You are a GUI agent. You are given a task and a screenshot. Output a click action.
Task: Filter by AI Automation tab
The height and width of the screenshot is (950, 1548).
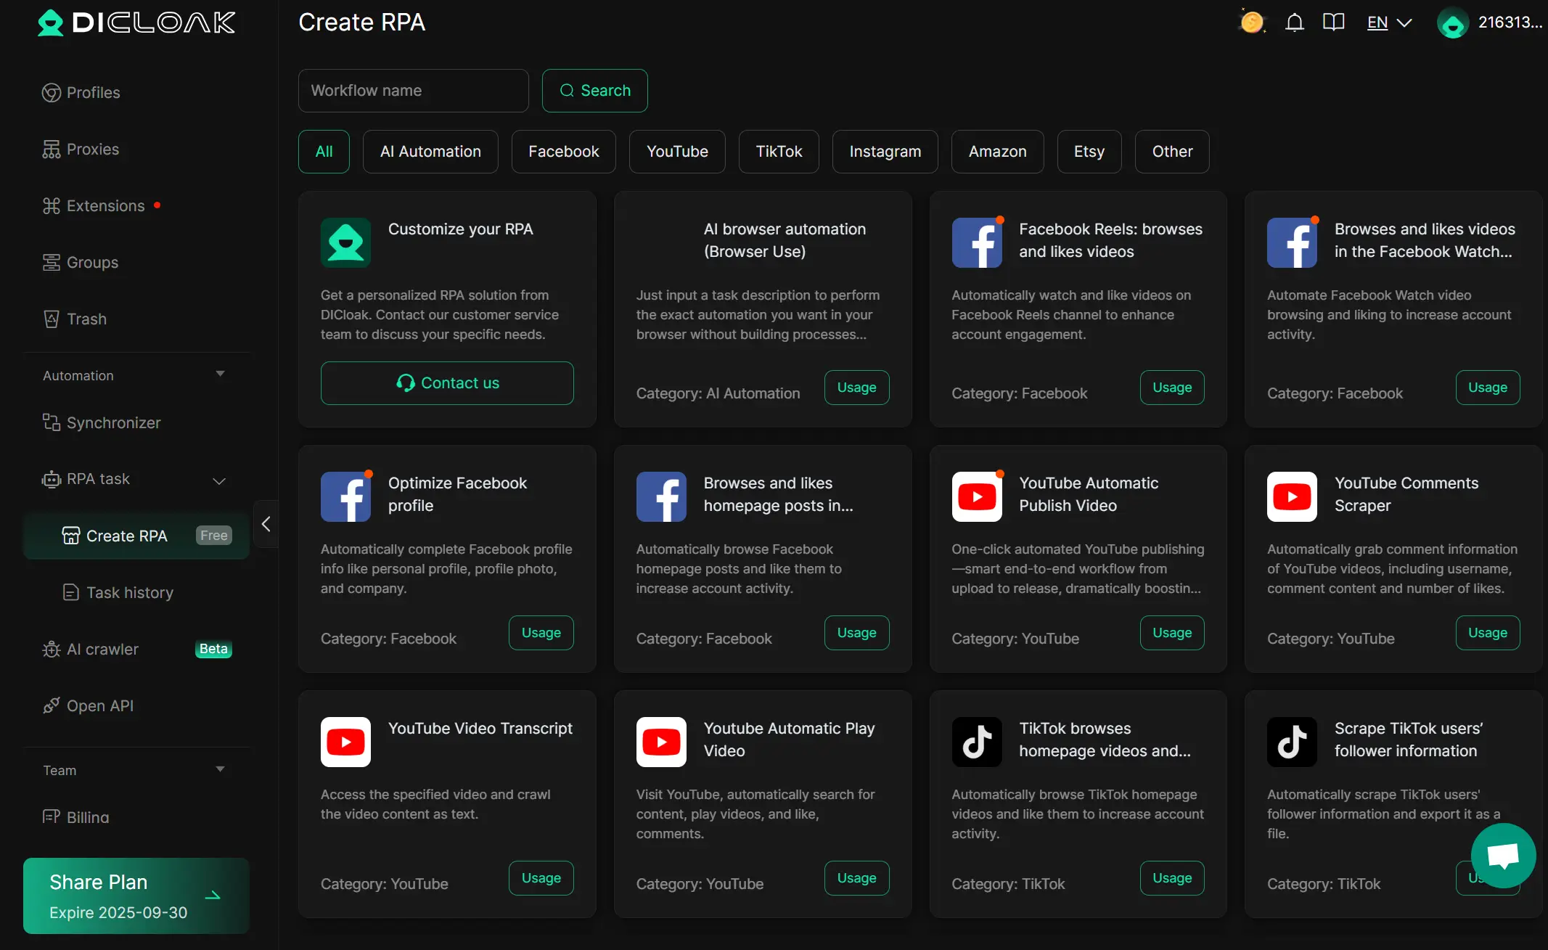[x=430, y=152]
